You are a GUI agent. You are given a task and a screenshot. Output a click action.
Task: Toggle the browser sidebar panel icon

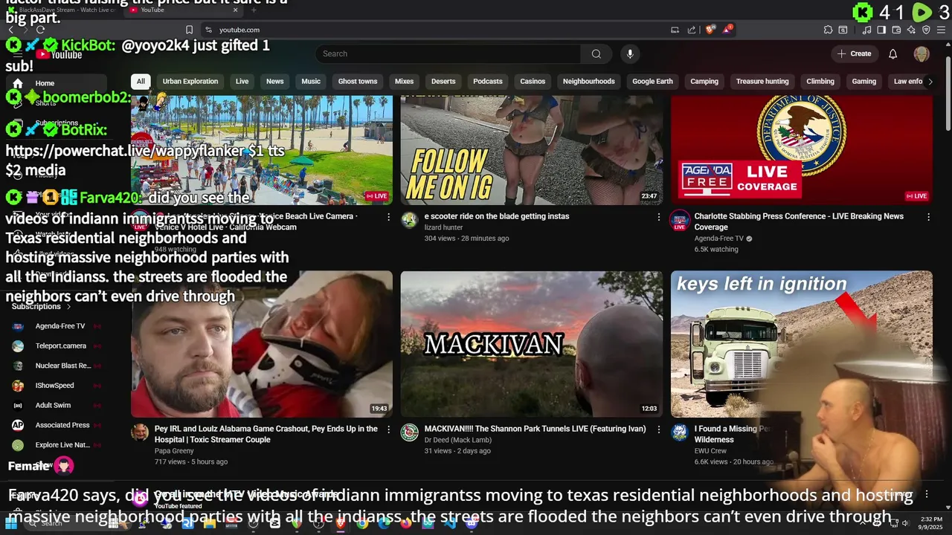point(881,30)
